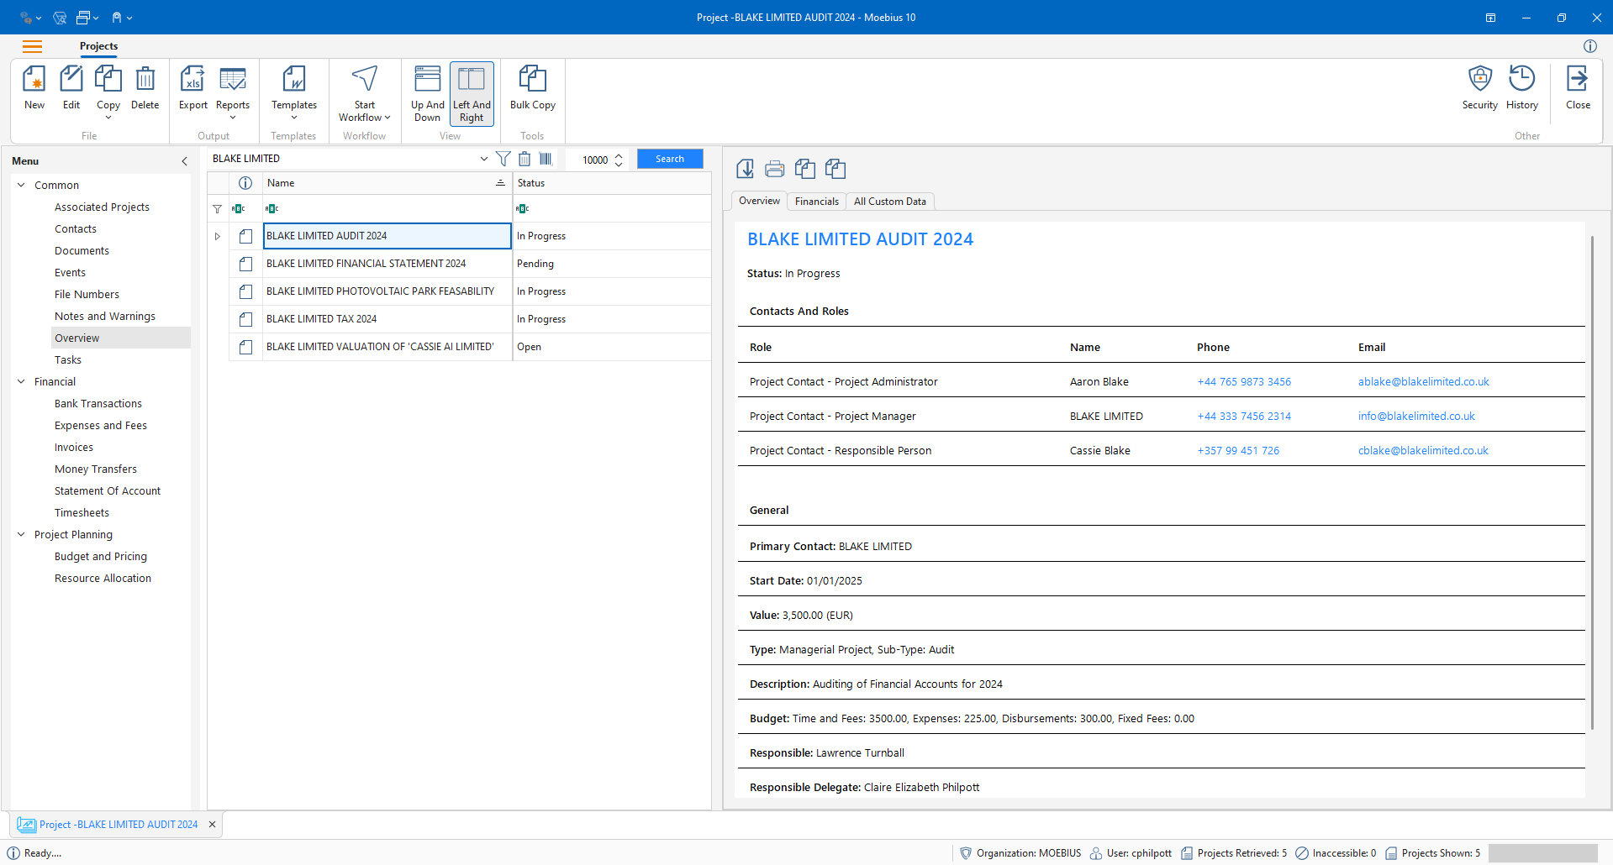Image resolution: width=1613 pixels, height=865 pixels.
Task: Call phone number +44 333 7456 2314
Action: tap(1244, 416)
